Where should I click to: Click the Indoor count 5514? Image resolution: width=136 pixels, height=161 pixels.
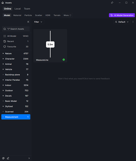click(26, 85)
